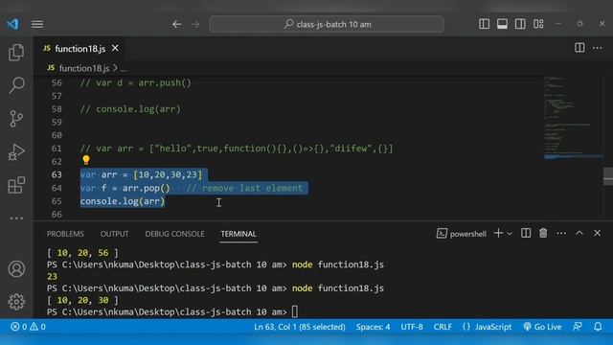Click the VS Code logo icon
Screen dimensions: 613x345
point(12,24)
